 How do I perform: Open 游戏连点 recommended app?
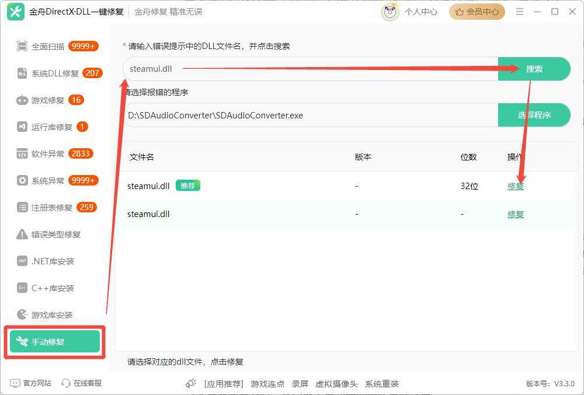pyautogui.click(x=267, y=384)
